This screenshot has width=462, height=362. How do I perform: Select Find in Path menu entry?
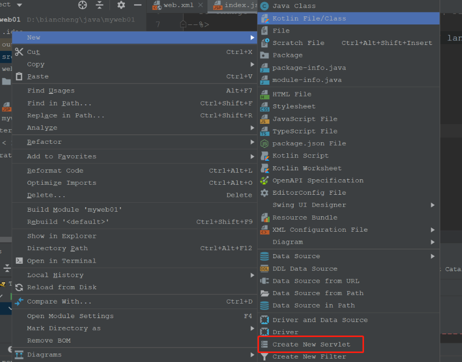134,103
